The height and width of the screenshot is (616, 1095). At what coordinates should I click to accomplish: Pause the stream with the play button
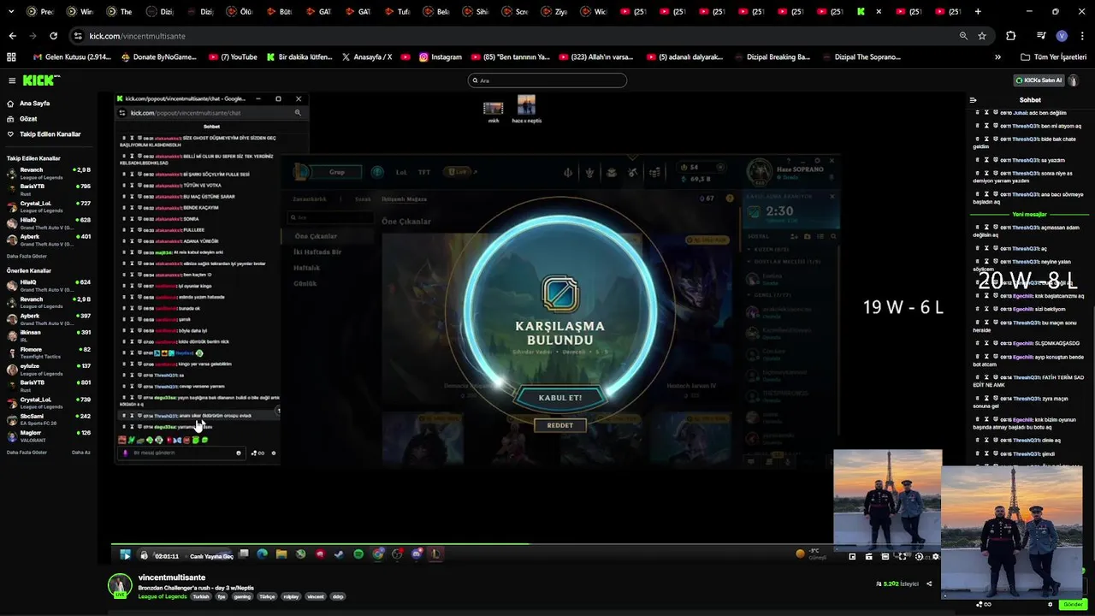pyautogui.click(x=126, y=555)
